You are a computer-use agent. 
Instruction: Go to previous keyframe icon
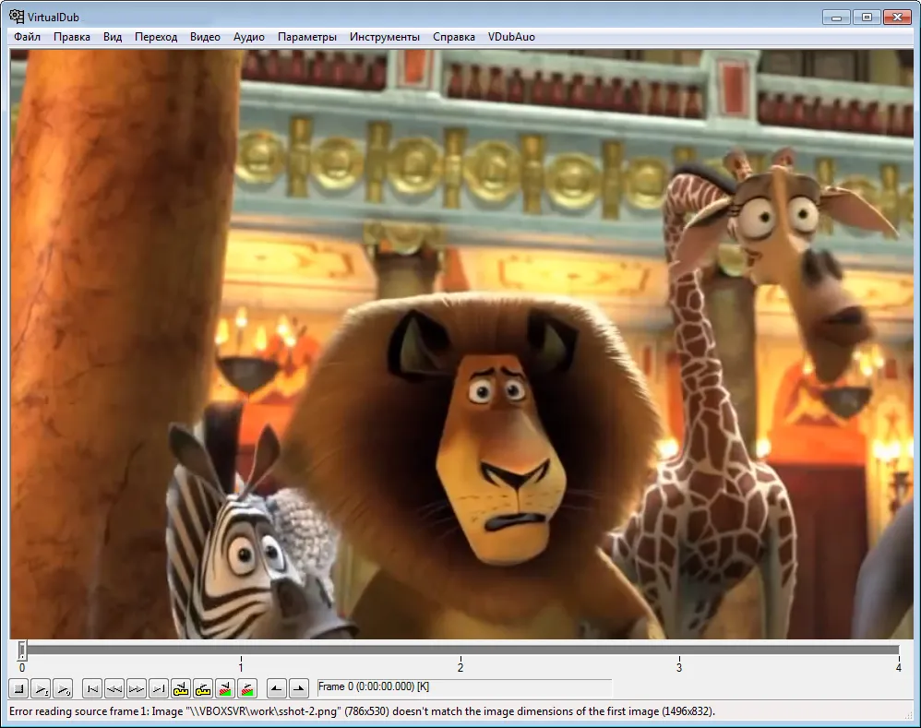[181, 688]
